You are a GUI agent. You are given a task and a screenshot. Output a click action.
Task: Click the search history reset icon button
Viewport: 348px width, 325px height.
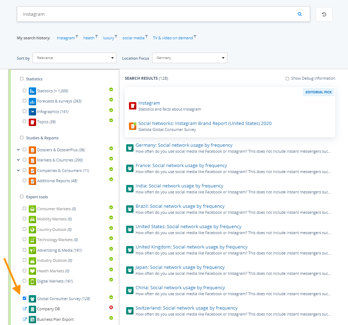(324, 14)
